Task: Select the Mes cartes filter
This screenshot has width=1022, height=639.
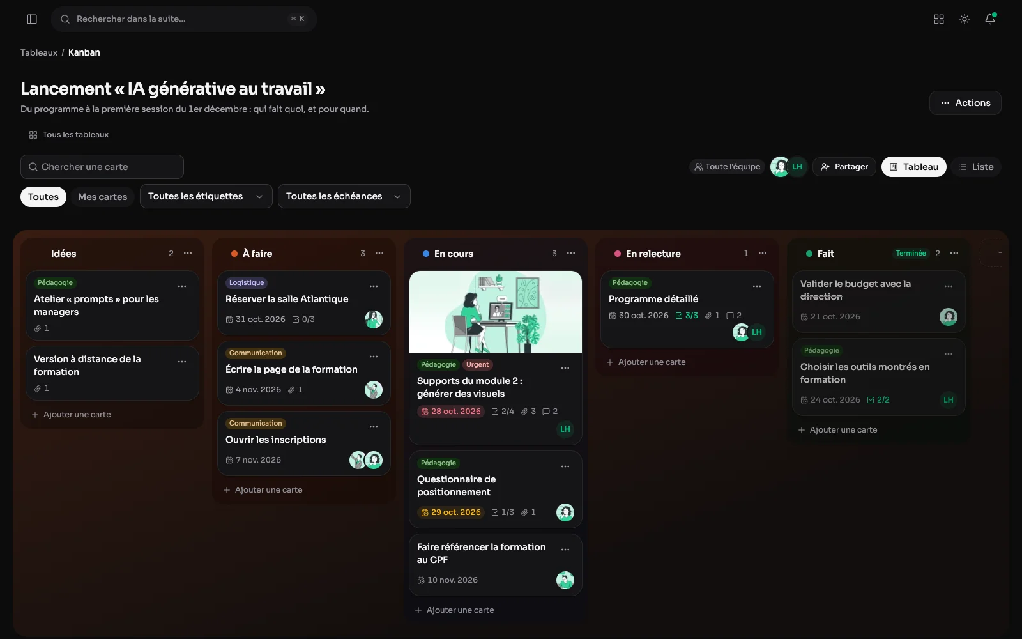Action: (103, 197)
